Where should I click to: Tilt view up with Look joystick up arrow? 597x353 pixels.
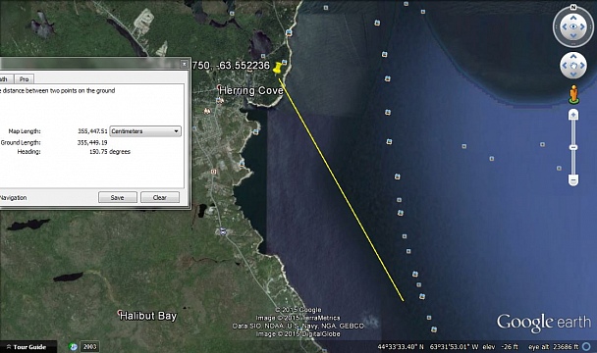click(573, 18)
